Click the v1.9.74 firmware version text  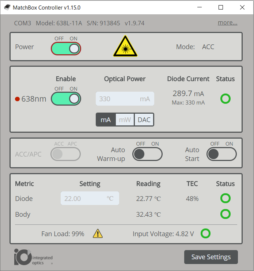click(134, 23)
